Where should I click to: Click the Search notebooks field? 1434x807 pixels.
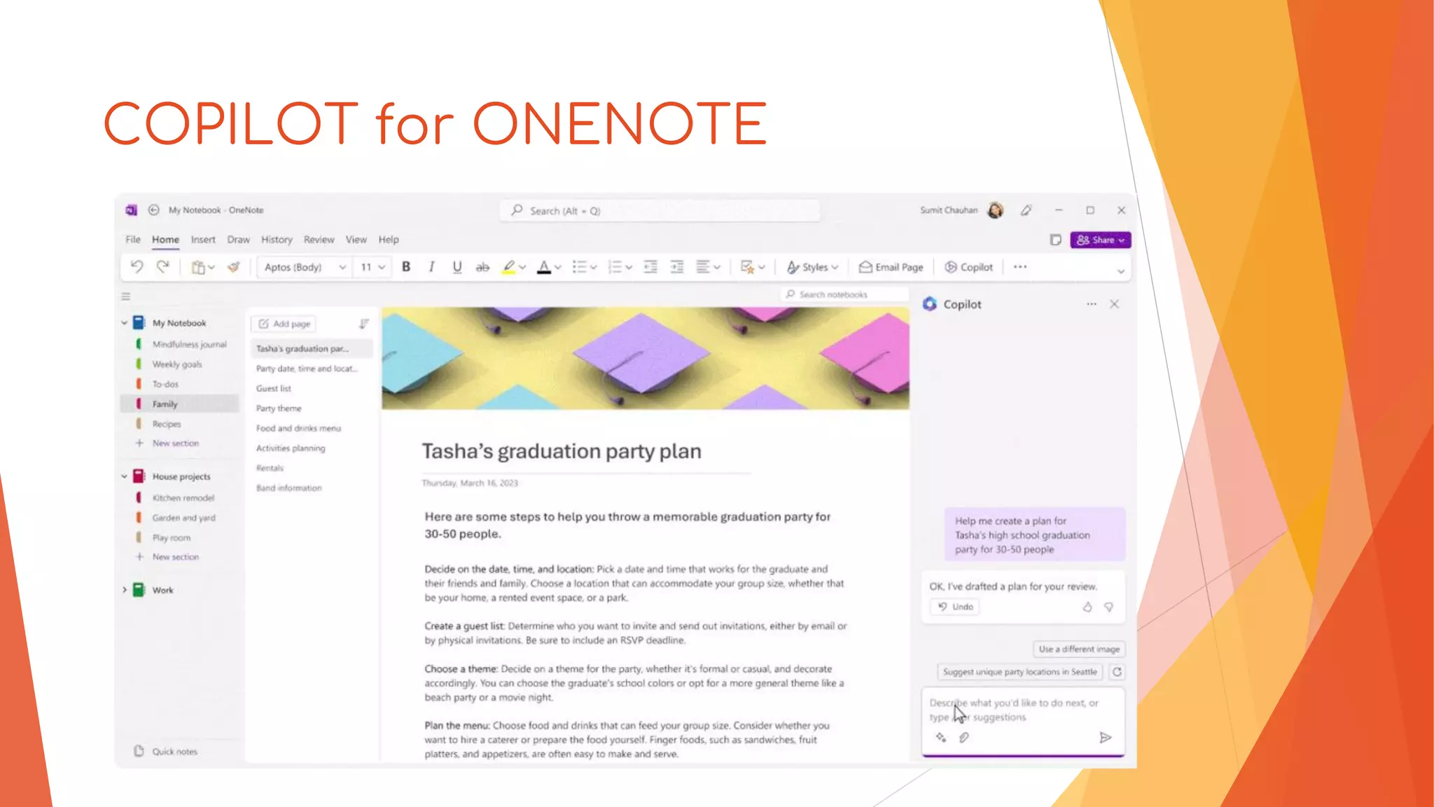[x=844, y=295]
